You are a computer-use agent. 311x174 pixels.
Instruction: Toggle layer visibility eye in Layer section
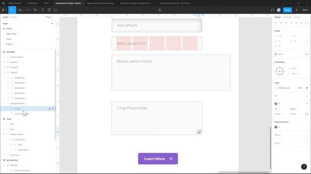coord(307,88)
